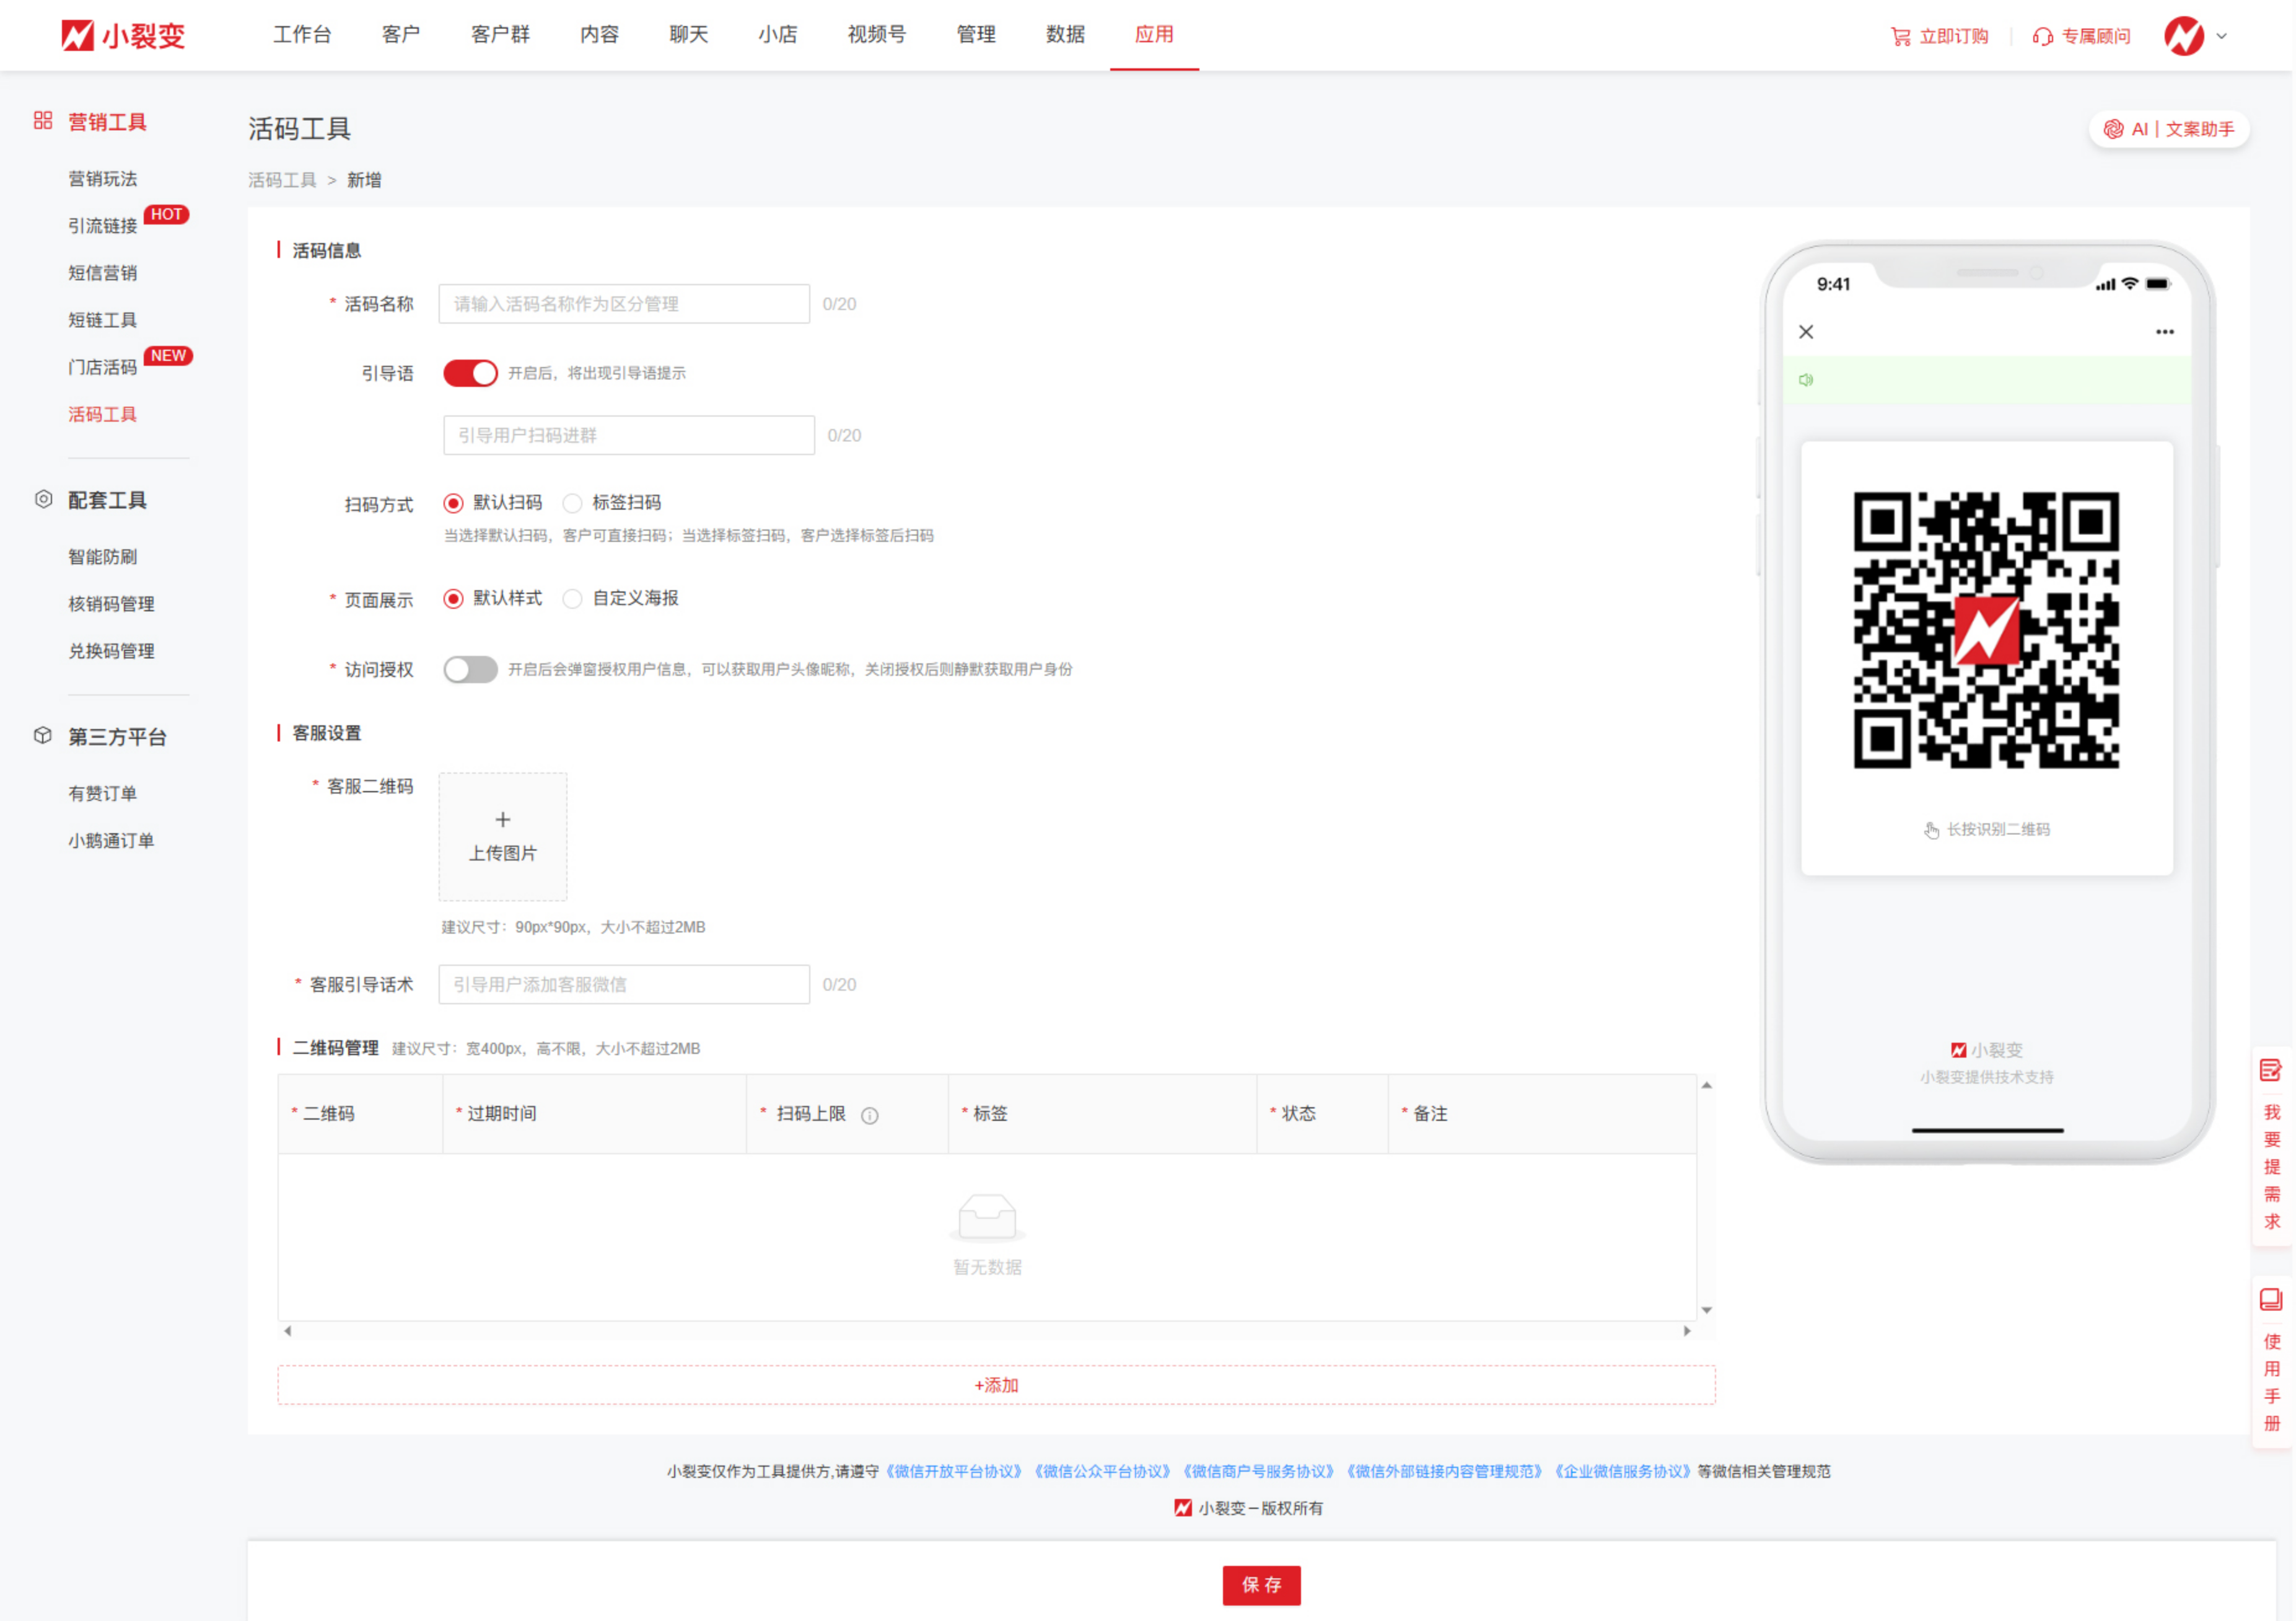Open the 微信外部链接内容管理规范 link
The height and width of the screenshot is (1621, 2296).
click(1445, 1471)
